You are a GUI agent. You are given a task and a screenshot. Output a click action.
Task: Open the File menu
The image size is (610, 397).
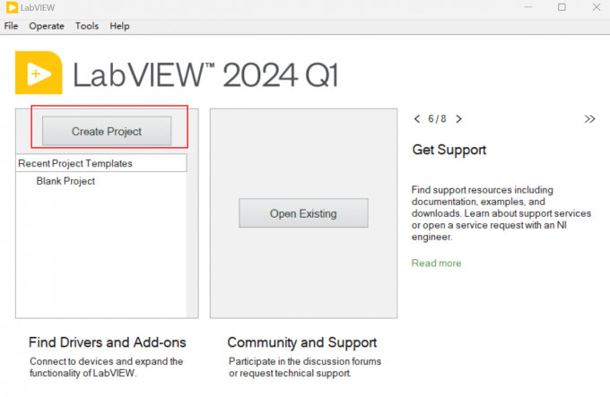pos(11,26)
